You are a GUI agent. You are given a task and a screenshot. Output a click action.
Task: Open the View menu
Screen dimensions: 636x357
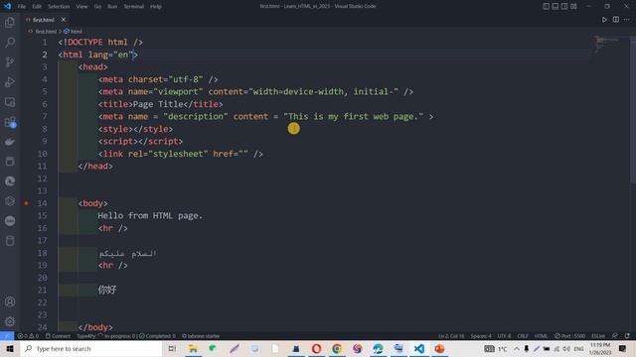tap(81, 7)
